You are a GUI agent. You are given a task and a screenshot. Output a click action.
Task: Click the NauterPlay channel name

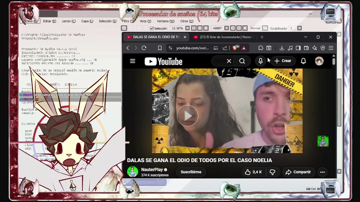click(x=152, y=169)
